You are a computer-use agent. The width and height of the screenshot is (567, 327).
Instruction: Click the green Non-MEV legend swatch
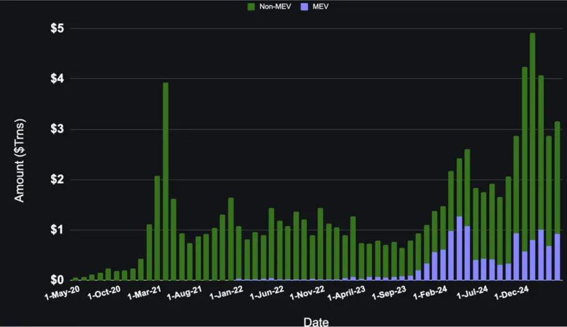tap(252, 7)
